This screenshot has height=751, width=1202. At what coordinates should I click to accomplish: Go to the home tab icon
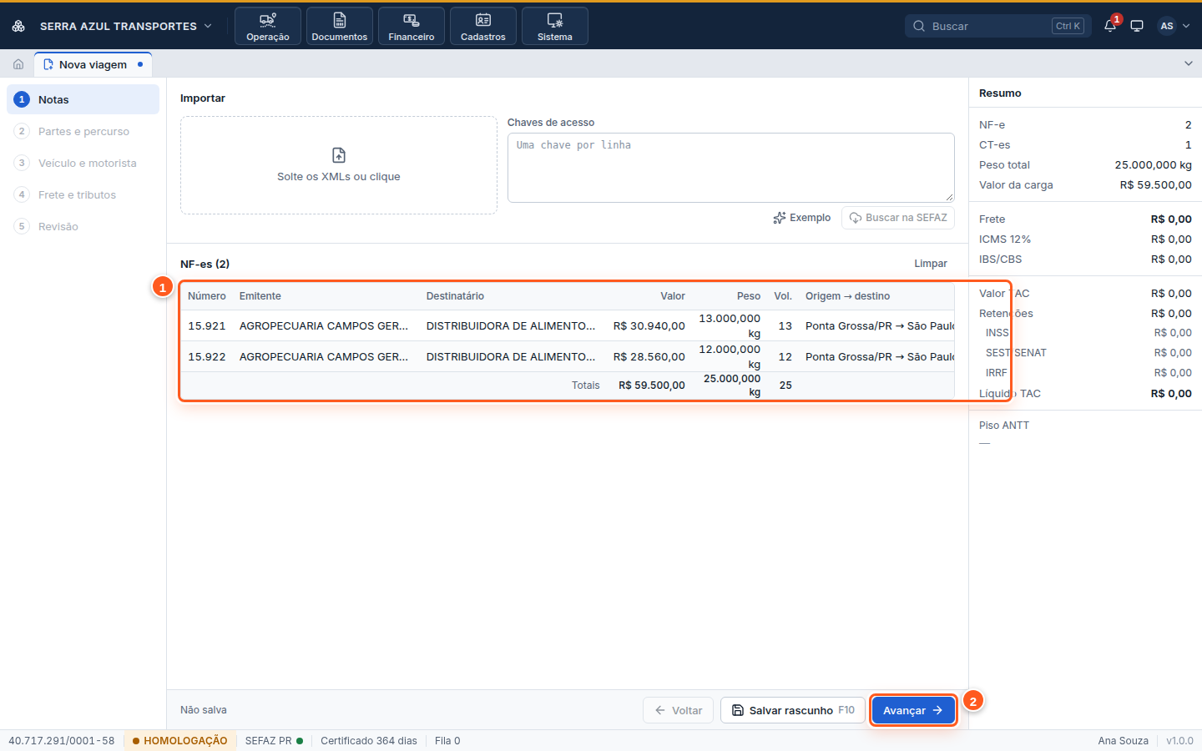[x=18, y=64]
